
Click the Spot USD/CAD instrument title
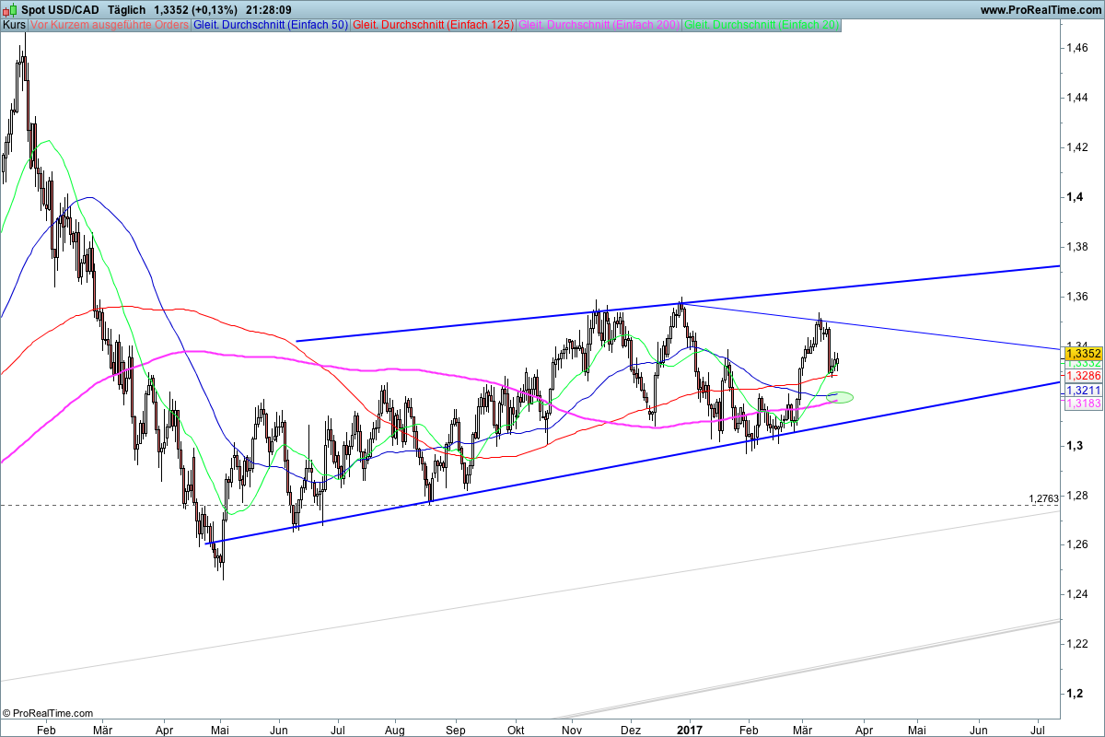pos(61,9)
